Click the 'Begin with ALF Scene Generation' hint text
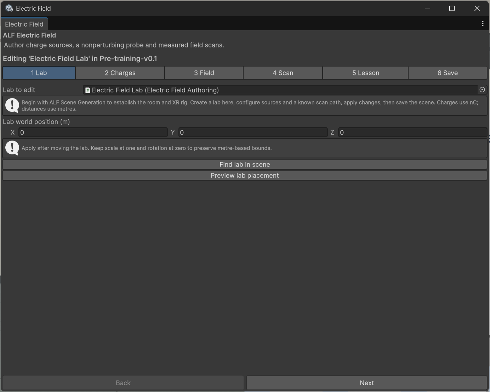The image size is (490, 392). [x=250, y=106]
